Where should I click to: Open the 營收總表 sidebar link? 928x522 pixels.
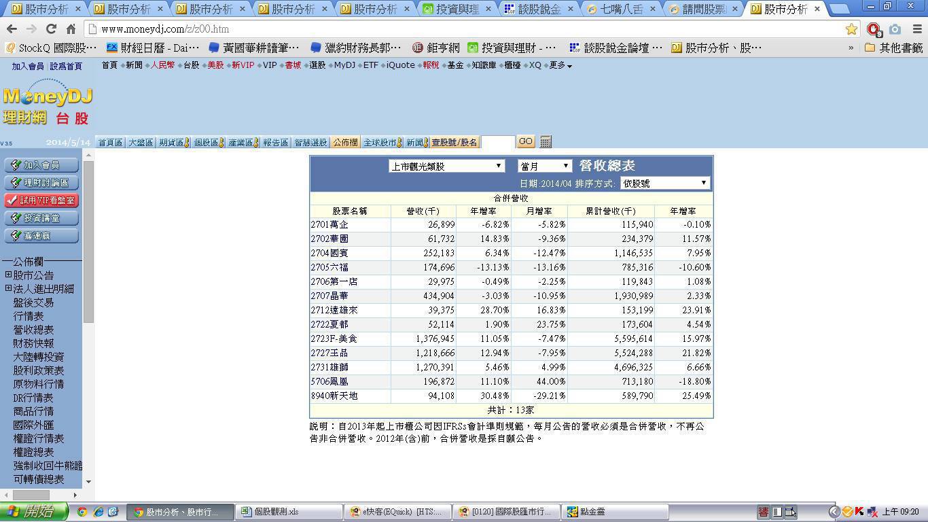pos(33,330)
